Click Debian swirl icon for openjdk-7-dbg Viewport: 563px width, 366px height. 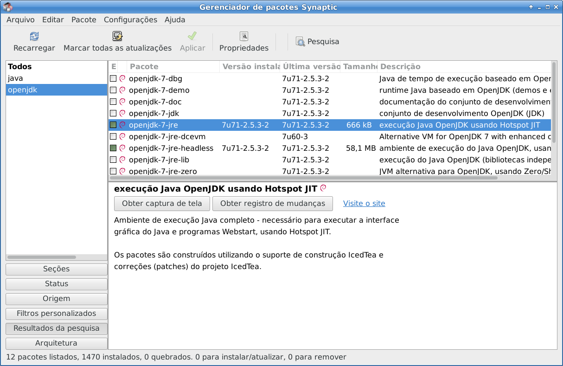(122, 78)
